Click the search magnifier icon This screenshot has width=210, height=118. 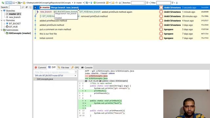pos(23,7)
